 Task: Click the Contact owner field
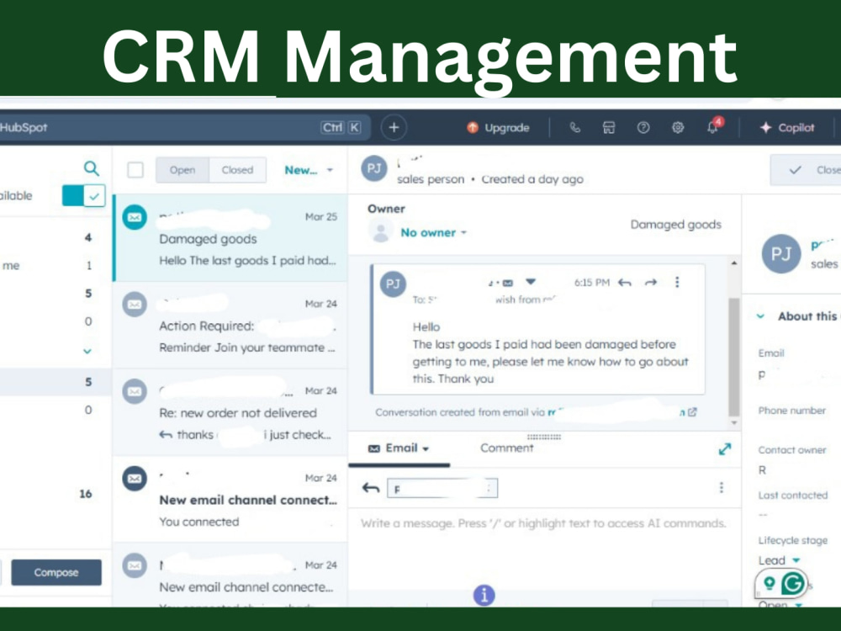point(791,461)
